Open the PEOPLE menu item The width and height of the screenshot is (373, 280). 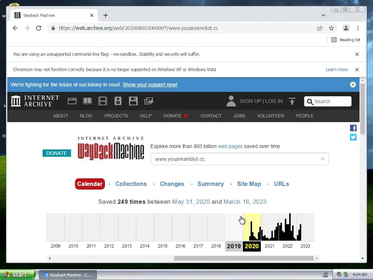point(305,116)
